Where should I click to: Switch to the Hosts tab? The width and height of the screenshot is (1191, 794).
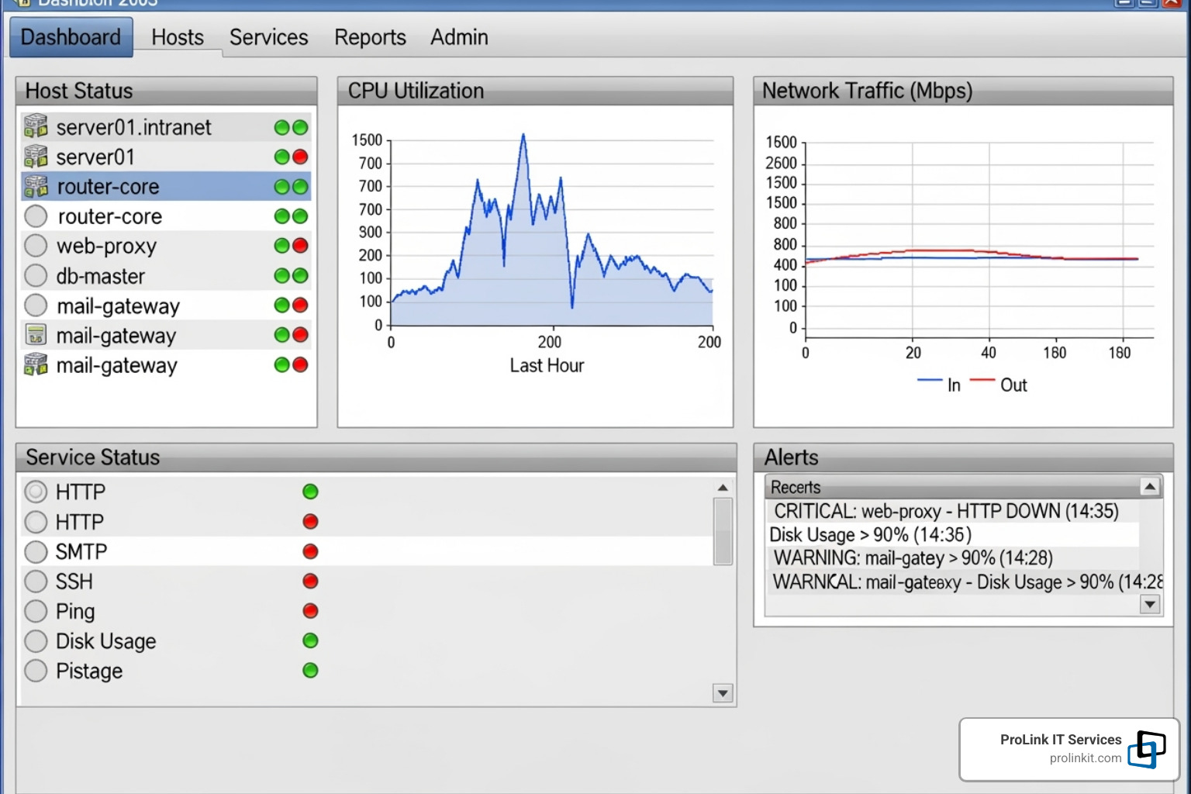pyautogui.click(x=178, y=37)
